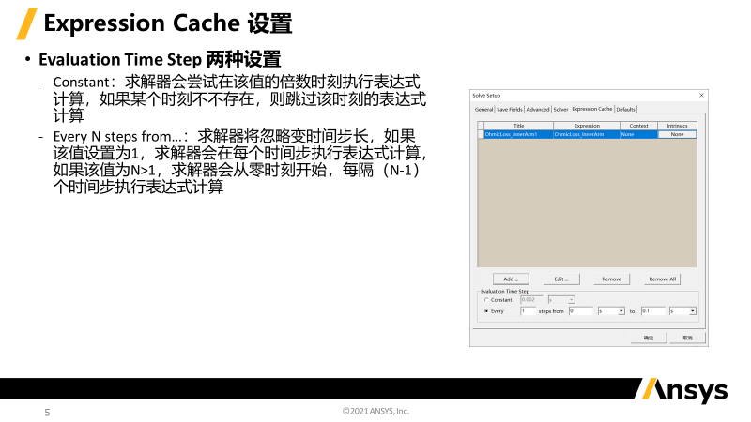Click the 确定 confirm button

tap(648, 337)
